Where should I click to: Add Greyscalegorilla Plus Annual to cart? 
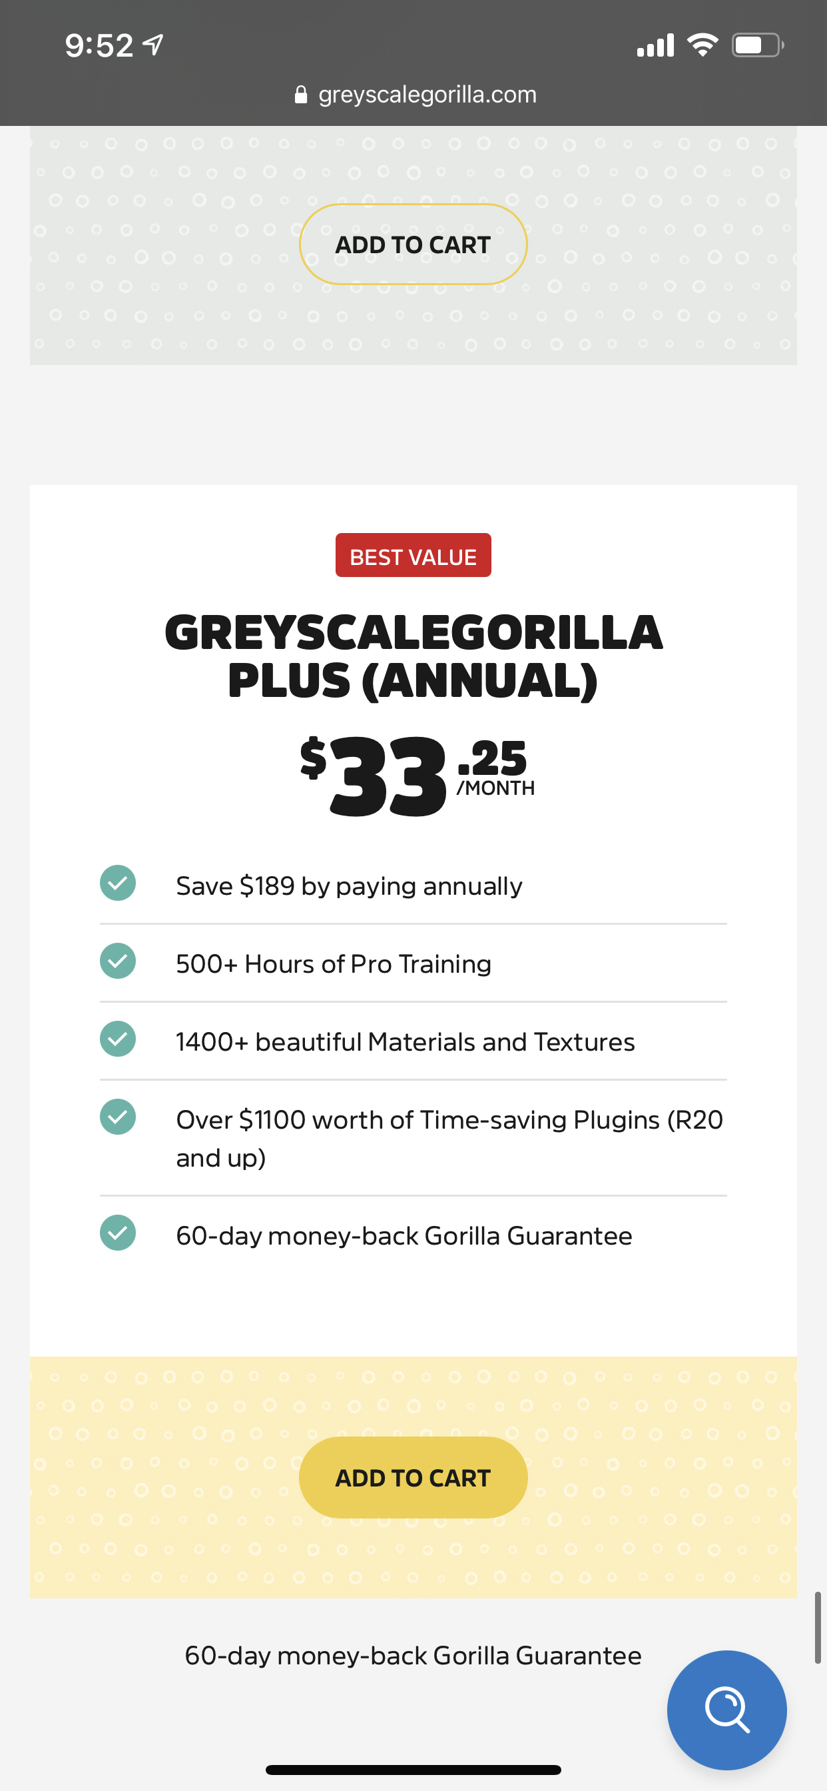pos(413,1477)
